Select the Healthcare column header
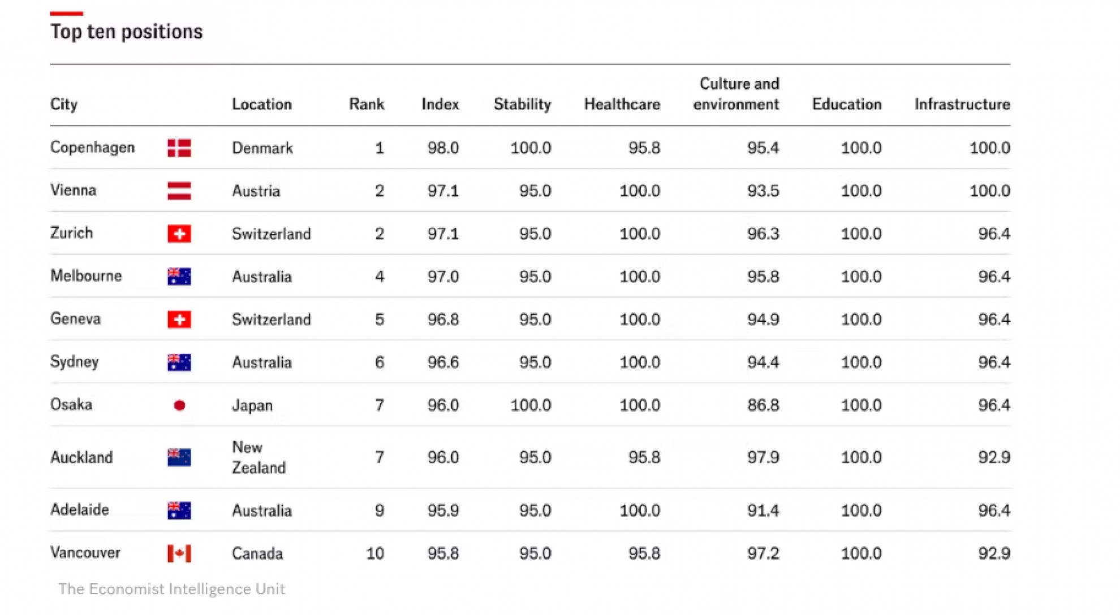This screenshot has height=615, width=1120. (x=622, y=105)
